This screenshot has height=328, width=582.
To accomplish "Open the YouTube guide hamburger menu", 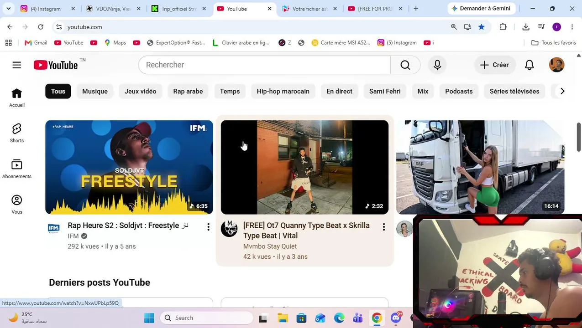I will tap(17, 65).
